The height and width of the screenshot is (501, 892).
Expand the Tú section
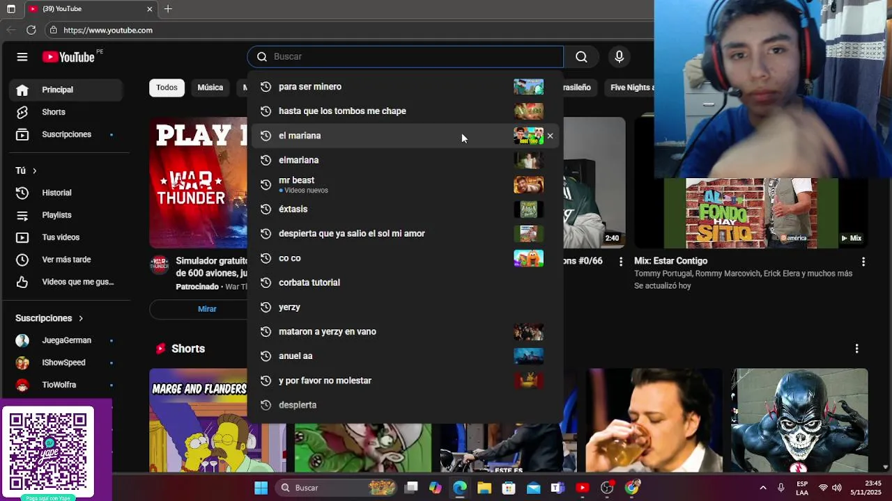26,170
